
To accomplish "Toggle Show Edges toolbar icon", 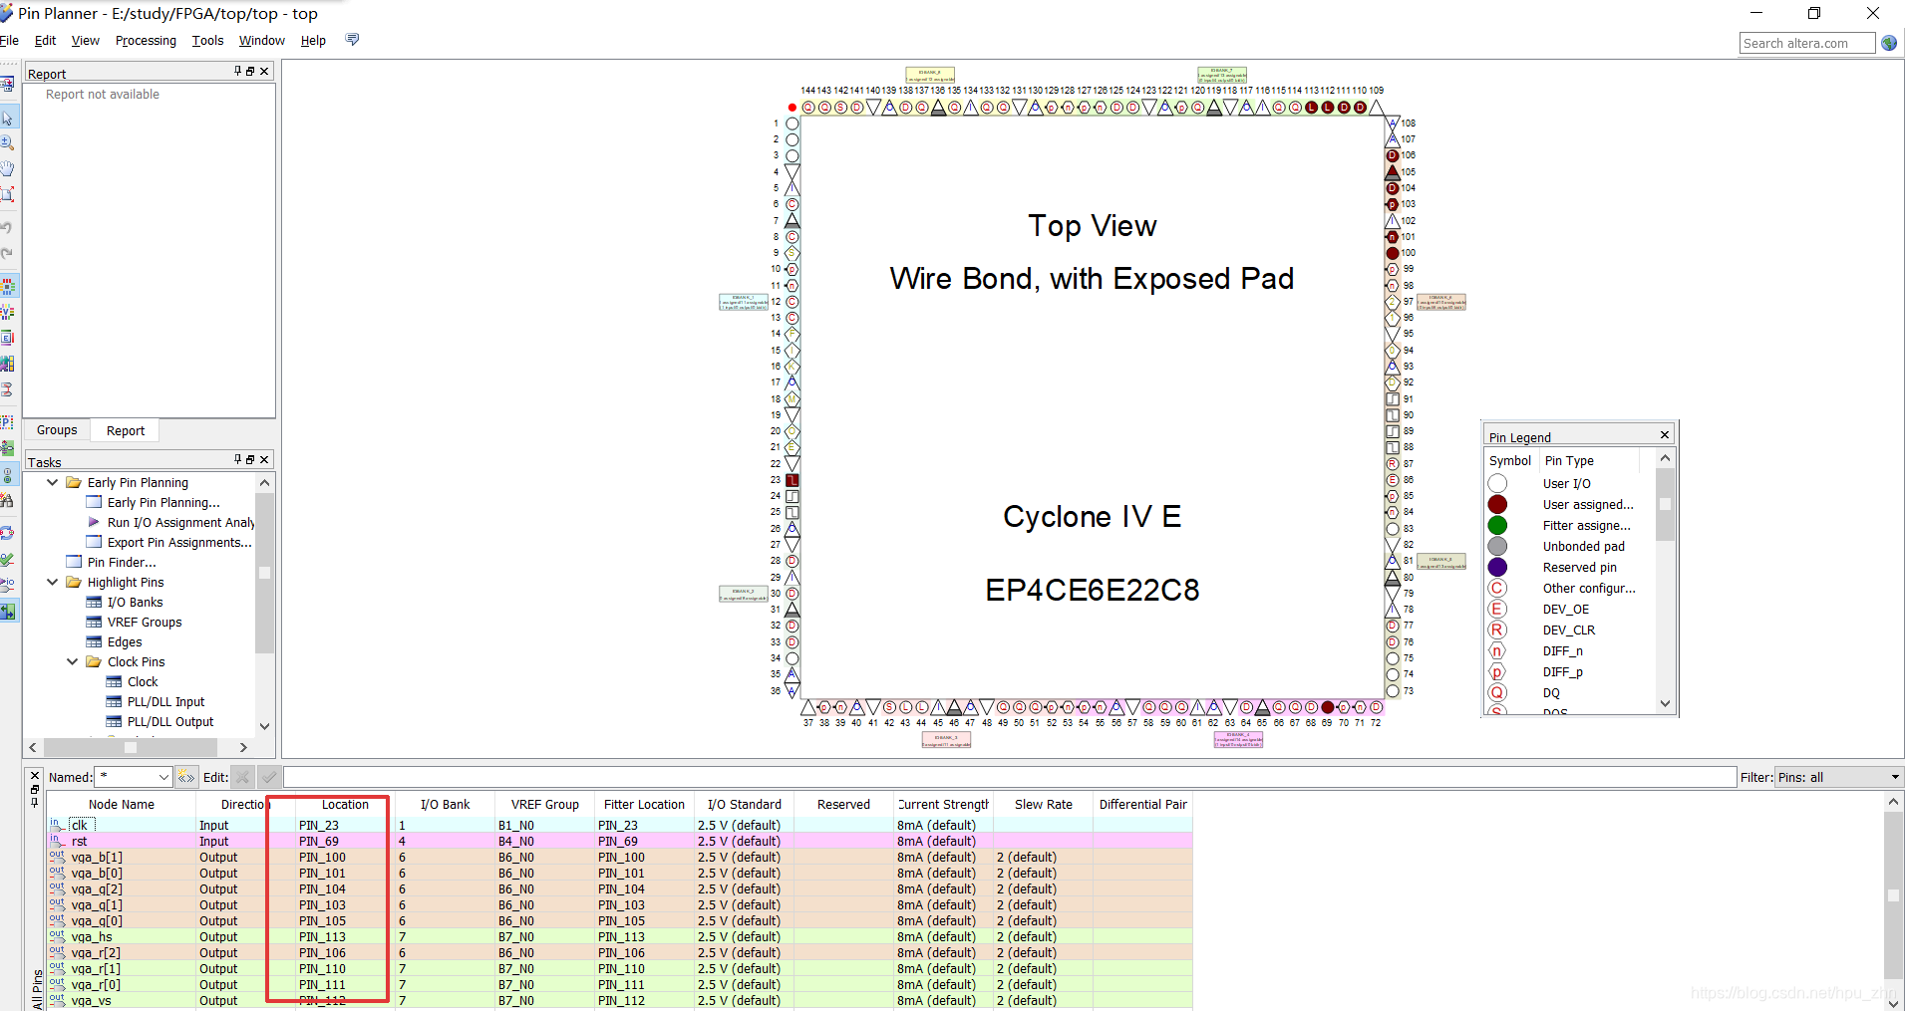I will coord(8,338).
